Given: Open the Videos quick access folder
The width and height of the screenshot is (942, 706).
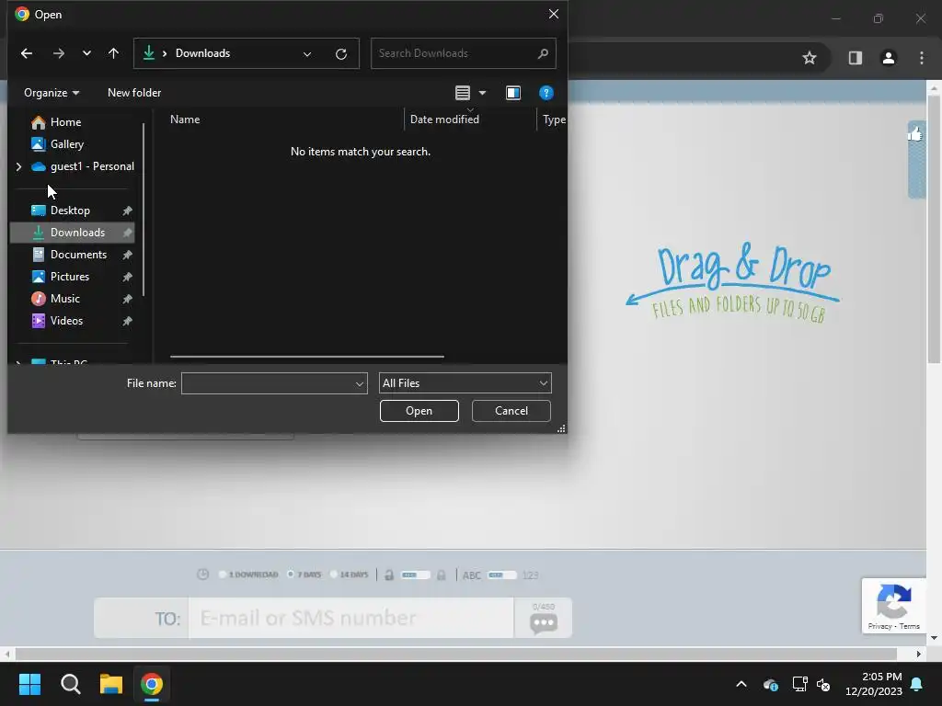Looking at the screenshot, I should coord(66,321).
